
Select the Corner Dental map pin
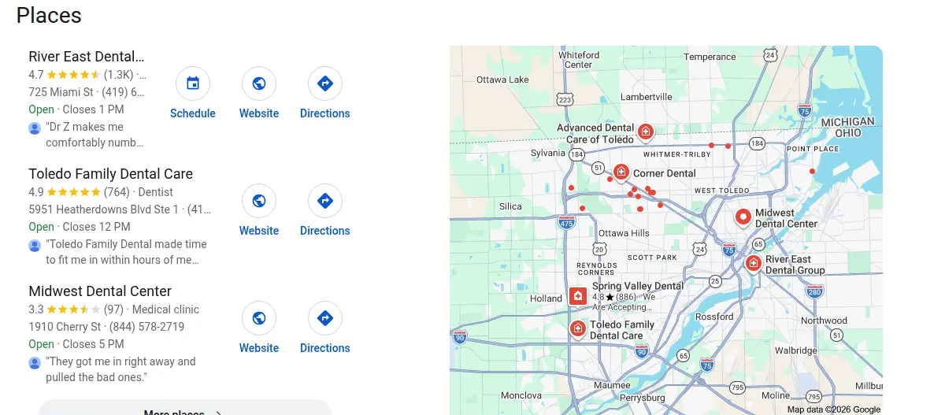(621, 172)
